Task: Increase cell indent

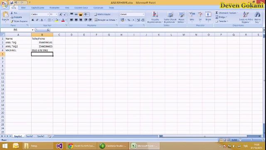Action: [x=90, y=20]
